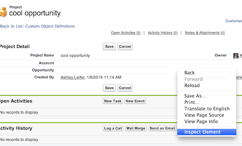Choose Reload in the context menu
The image size is (242, 146).
(192, 85)
